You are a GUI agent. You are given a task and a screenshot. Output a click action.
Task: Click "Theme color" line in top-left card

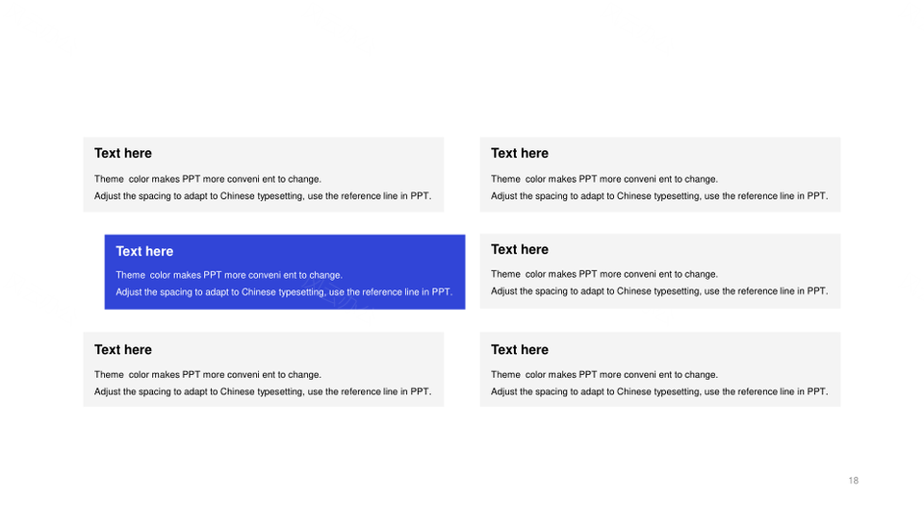pos(208,179)
